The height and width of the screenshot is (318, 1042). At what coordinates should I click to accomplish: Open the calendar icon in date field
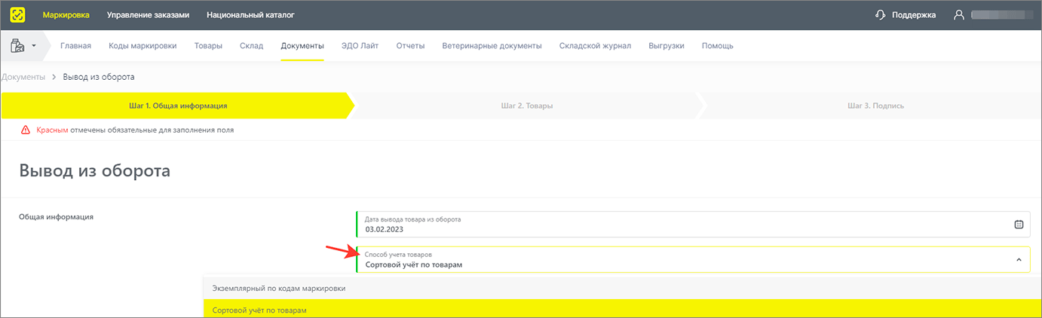[1019, 224]
